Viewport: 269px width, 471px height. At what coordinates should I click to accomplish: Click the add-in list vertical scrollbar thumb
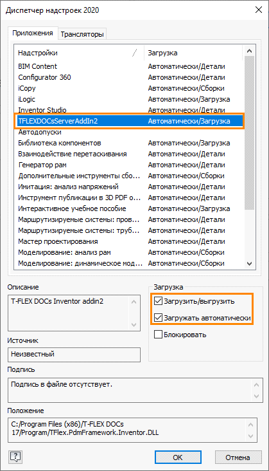[x=249, y=133]
